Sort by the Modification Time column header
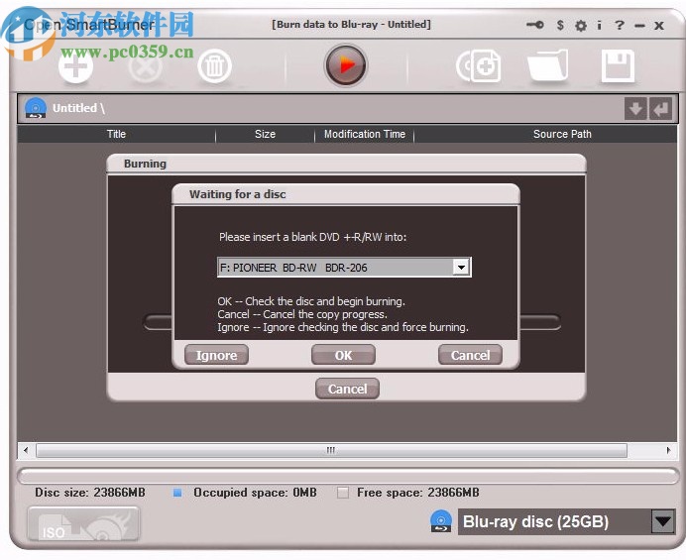This screenshot has width=686, height=560. (365, 134)
